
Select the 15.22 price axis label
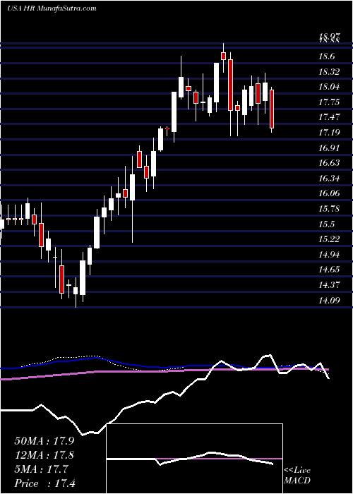click(330, 239)
